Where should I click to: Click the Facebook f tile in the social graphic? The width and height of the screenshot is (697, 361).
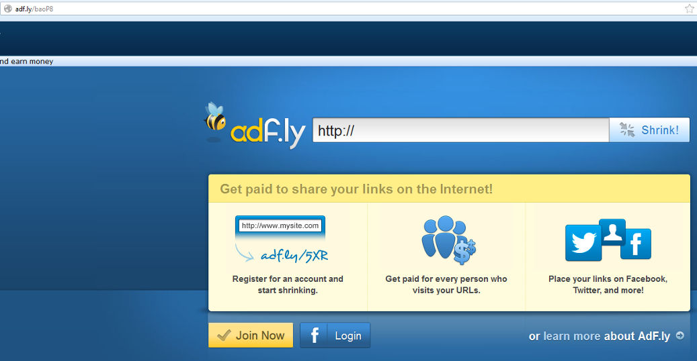(636, 244)
